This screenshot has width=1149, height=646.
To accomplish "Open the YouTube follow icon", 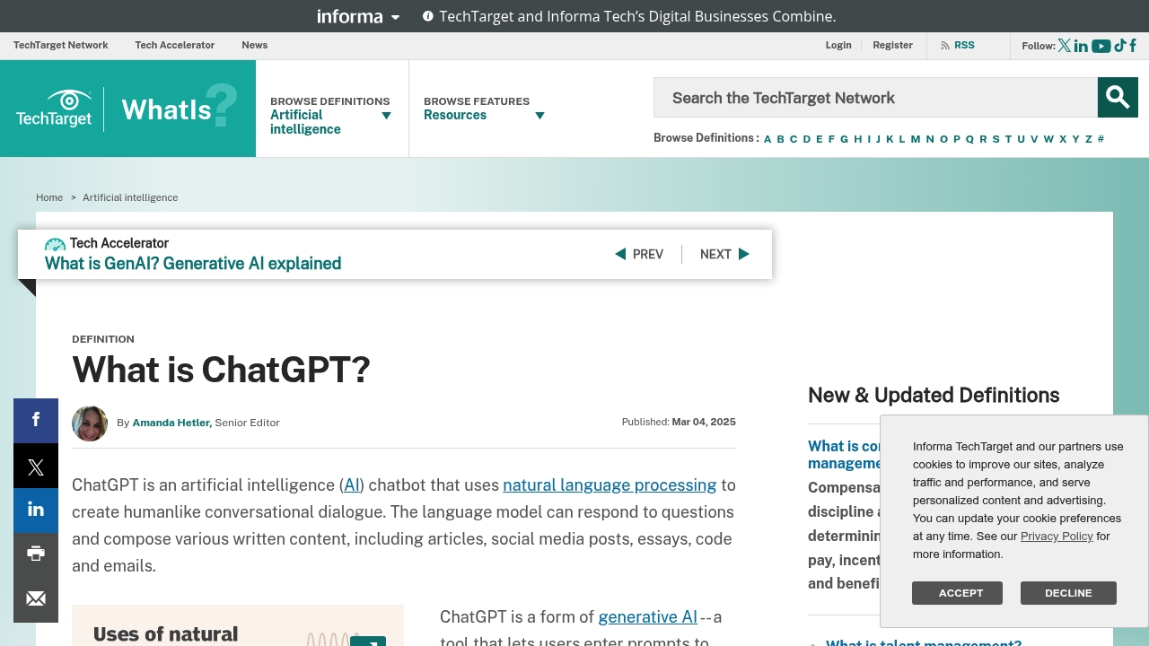I will pyautogui.click(x=1101, y=46).
